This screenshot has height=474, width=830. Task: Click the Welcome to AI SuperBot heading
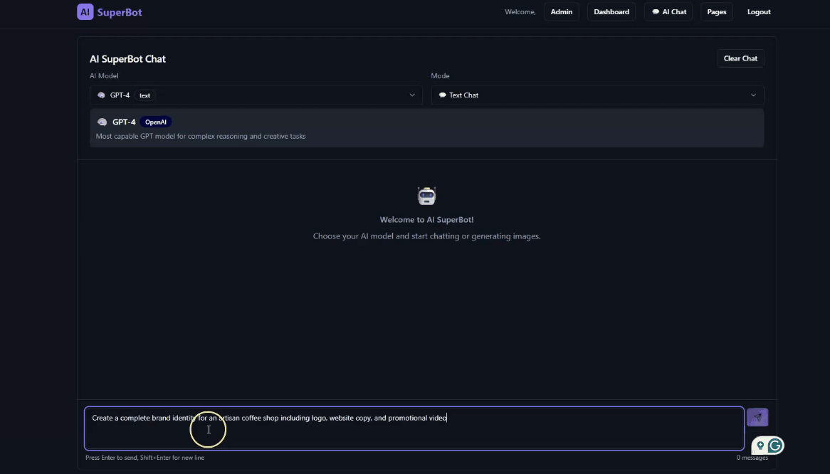coord(426,219)
